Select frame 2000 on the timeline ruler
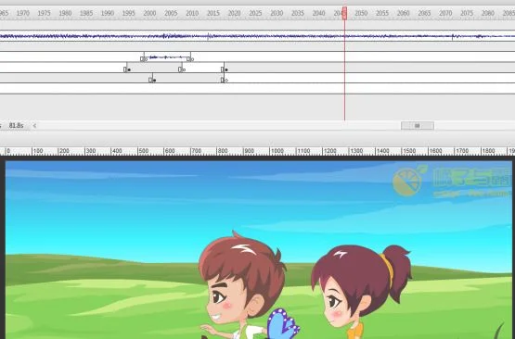This screenshot has width=515, height=339. click(x=149, y=14)
